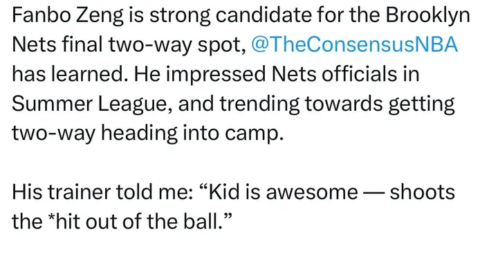Click the words "Brooklyn" in first line
The height and width of the screenshot is (263, 498).
click(428, 15)
